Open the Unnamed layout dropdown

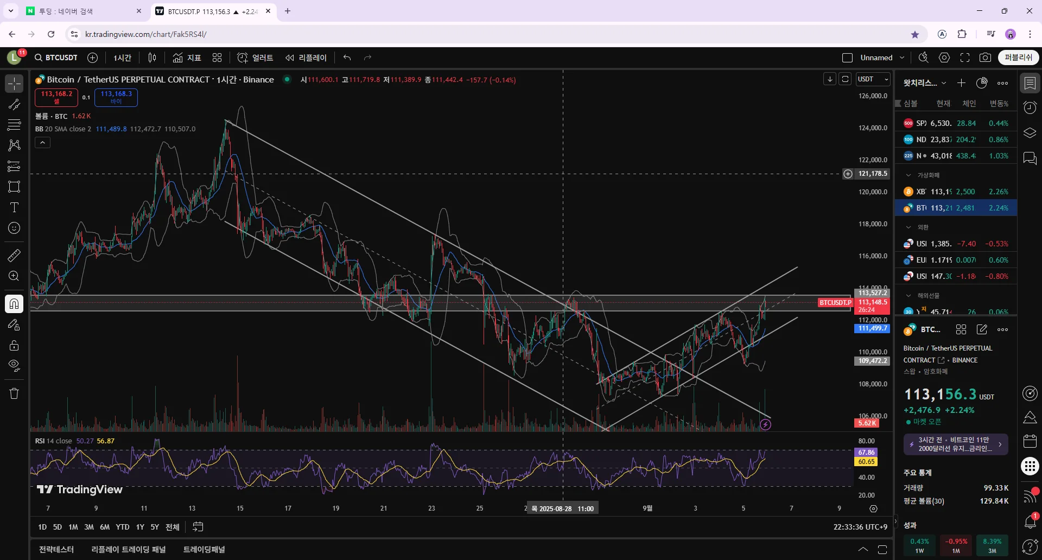(x=882, y=58)
